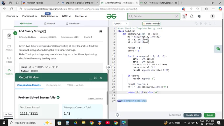
Task: Open language translate icon in header
Action: click(199, 16)
